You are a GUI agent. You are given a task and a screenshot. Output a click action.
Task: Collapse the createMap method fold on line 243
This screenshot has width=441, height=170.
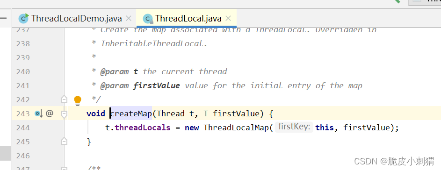(x=65, y=114)
